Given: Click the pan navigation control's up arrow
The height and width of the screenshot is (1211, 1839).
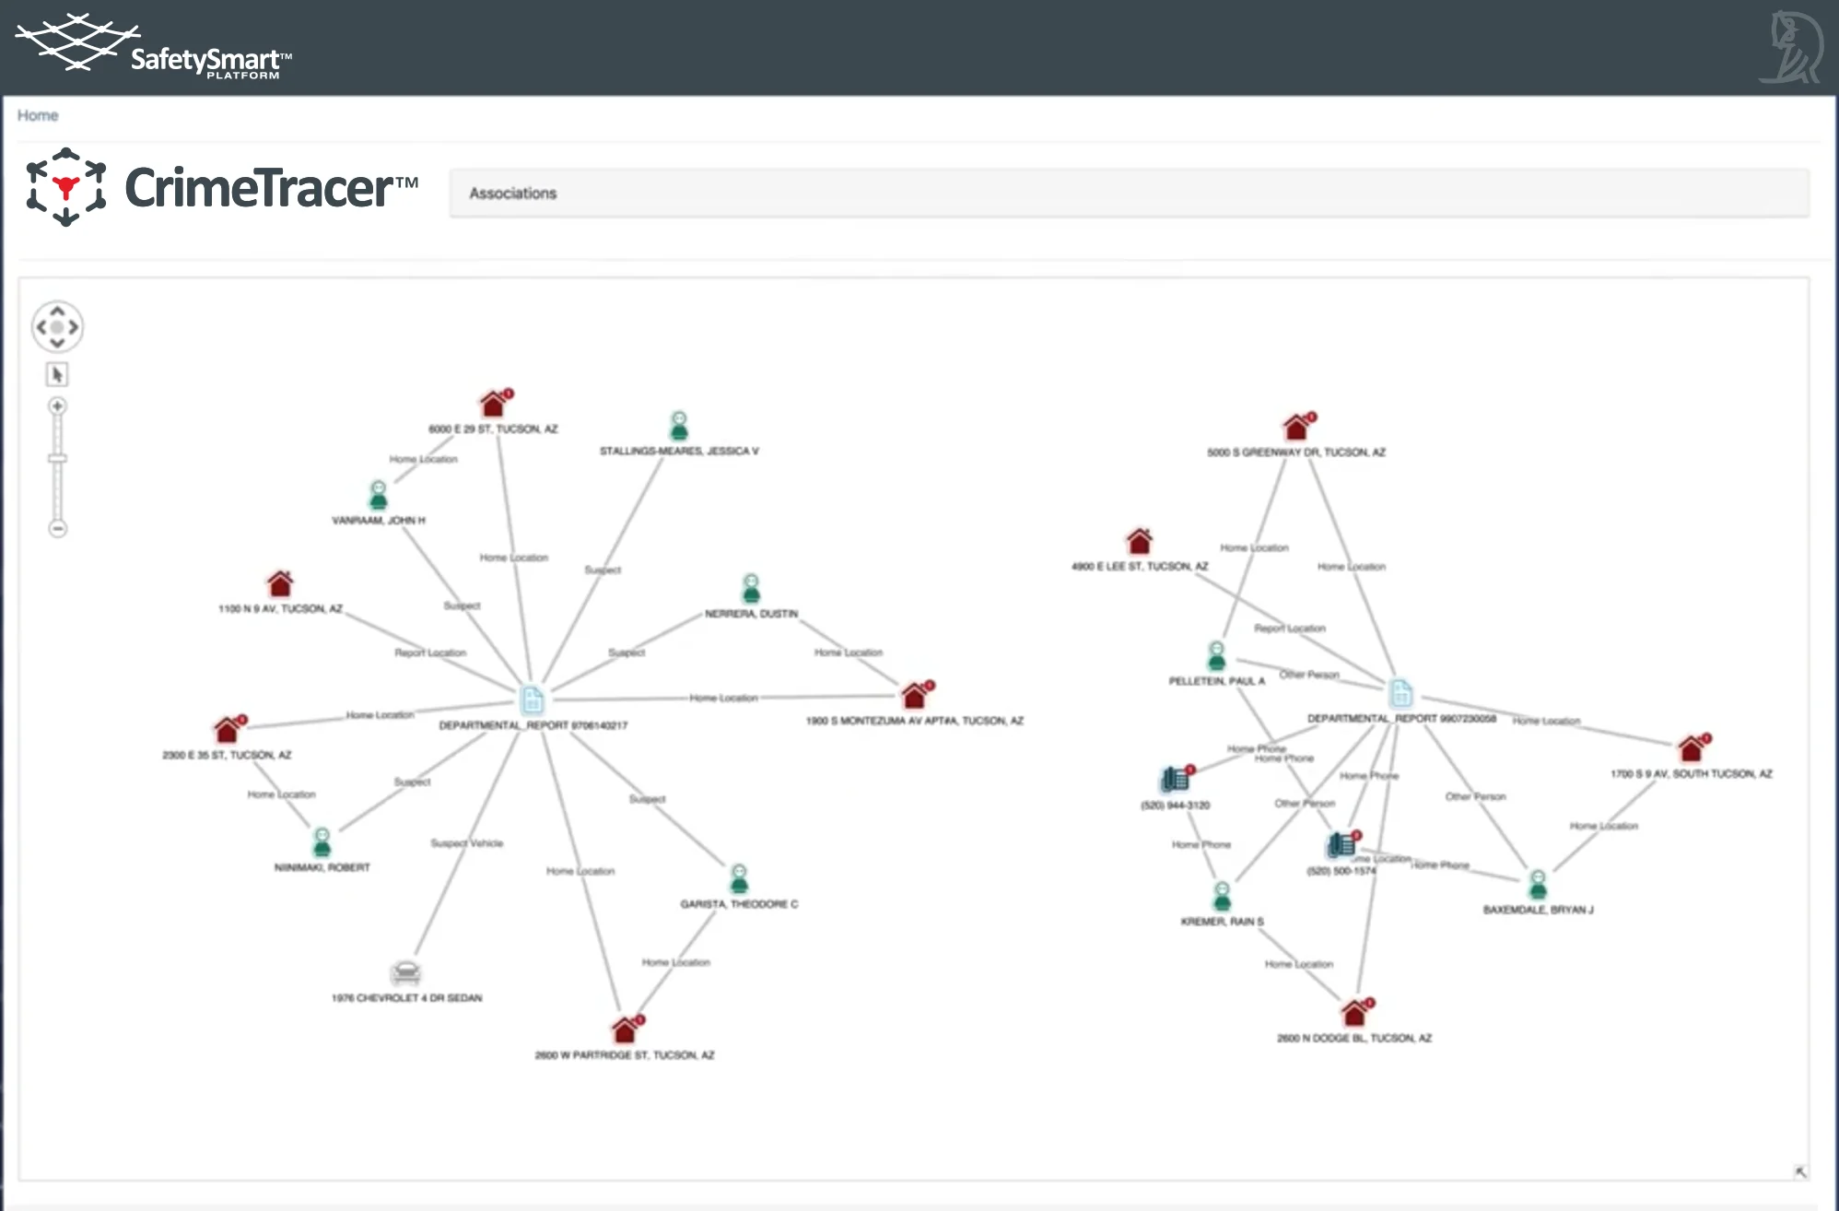Looking at the screenshot, I should 58,310.
